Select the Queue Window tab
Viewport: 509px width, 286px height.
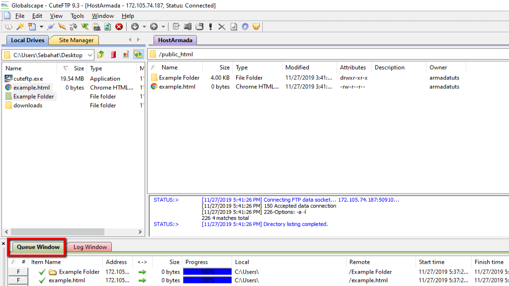pyautogui.click(x=38, y=247)
